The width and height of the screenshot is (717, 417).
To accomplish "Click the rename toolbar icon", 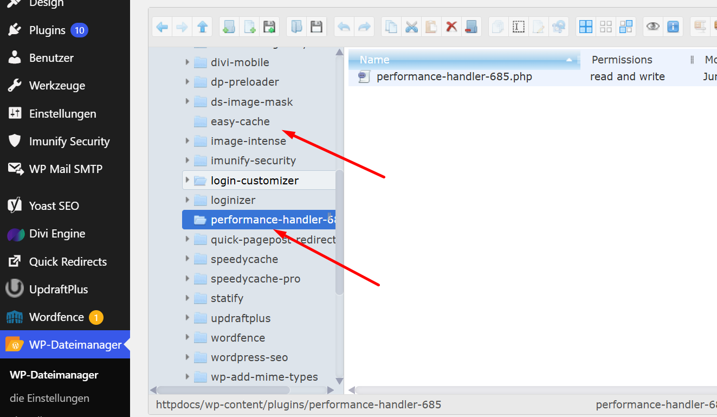I will tap(519, 27).
